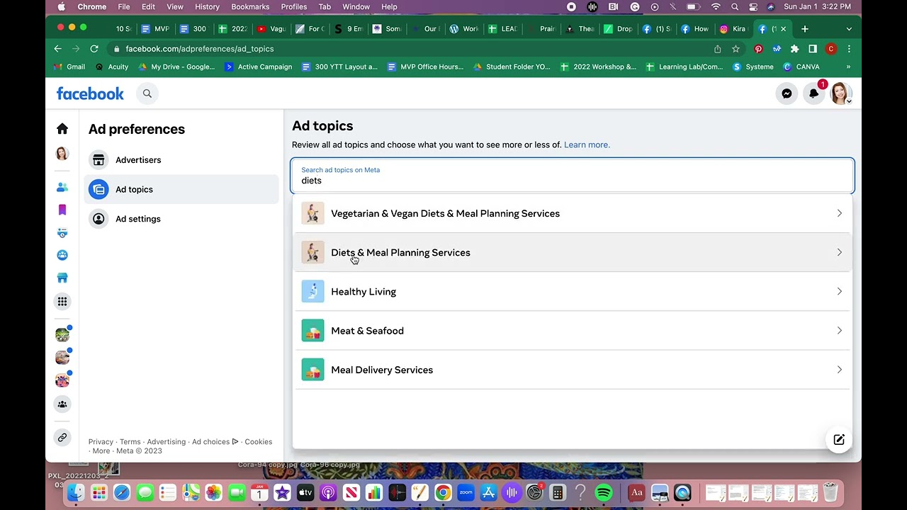Open the History menu in menu bar
This screenshot has height=510, width=907.
[207, 6]
